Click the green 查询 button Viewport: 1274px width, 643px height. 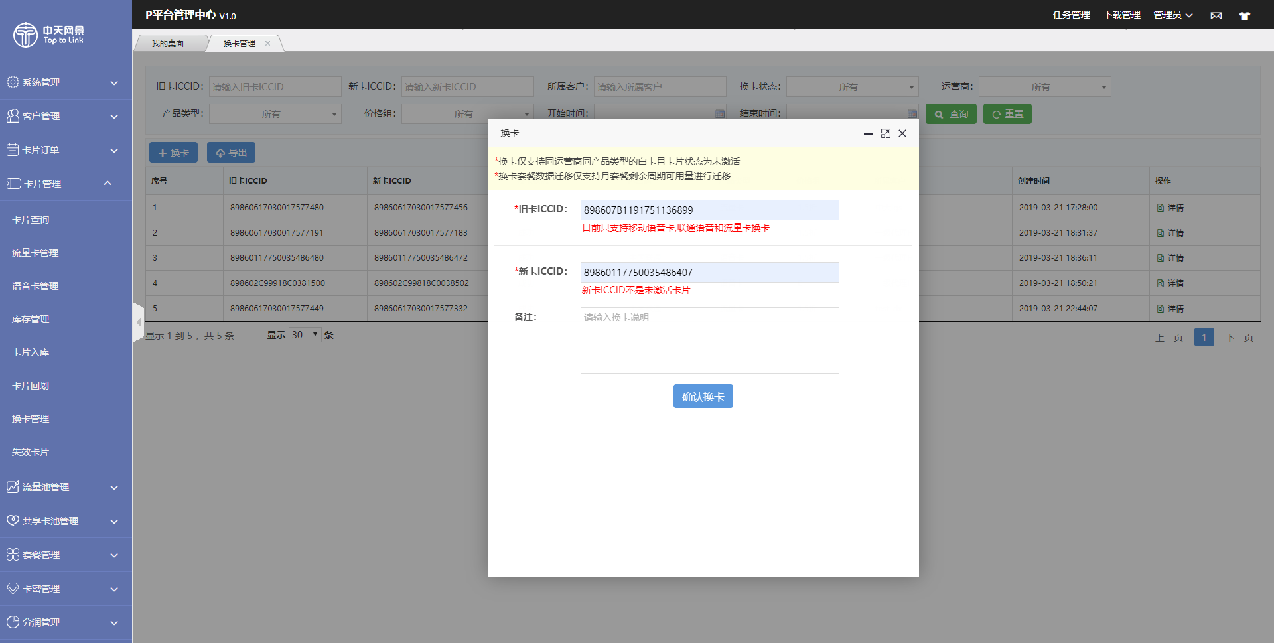[951, 114]
